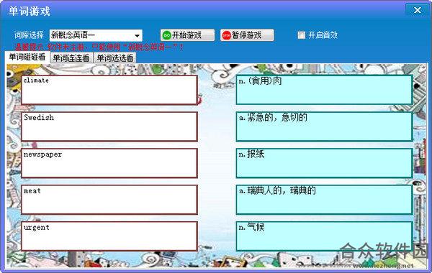This screenshot has height=273, width=432.
Task: Select the word card urgent
Action: (x=109, y=236)
